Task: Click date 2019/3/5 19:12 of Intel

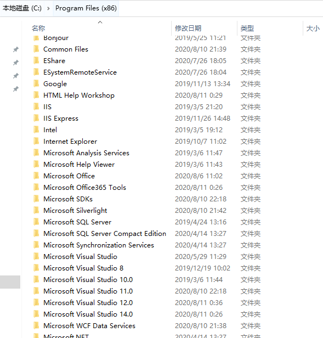Action: tap(199, 129)
